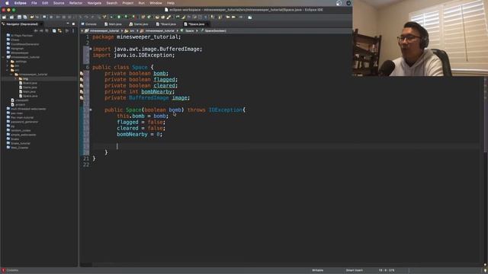Select Space.java in Navigator tree
This screenshot has height=274, width=488.
pos(30,97)
